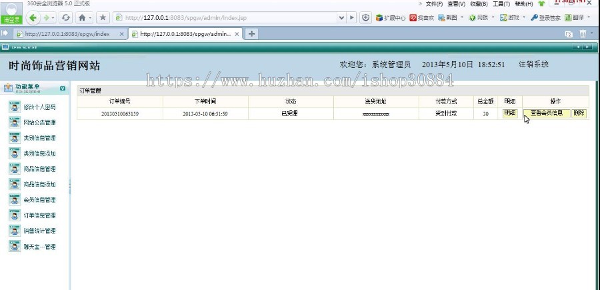
Task: Click the icon beside 网站公告管理
Action: tap(15, 122)
